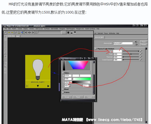Click the go to output connection icon
Image resolution: width=151 pixels, height=124 pixels.
tap(136, 45)
